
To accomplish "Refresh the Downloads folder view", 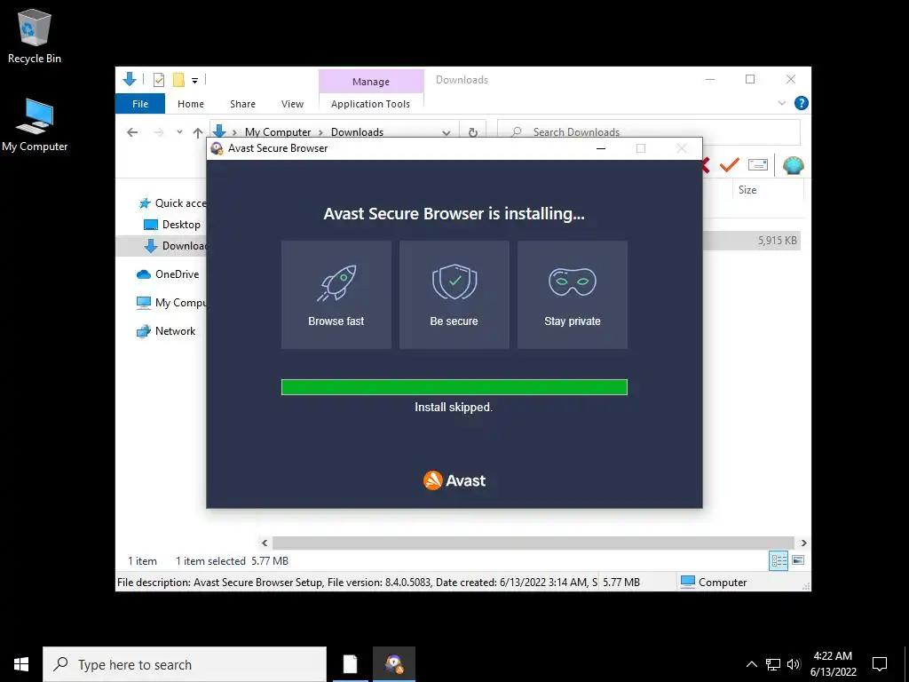I will [473, 132].
